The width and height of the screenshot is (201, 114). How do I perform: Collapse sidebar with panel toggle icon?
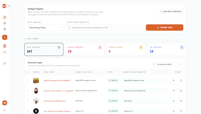(x=9, y=6)
